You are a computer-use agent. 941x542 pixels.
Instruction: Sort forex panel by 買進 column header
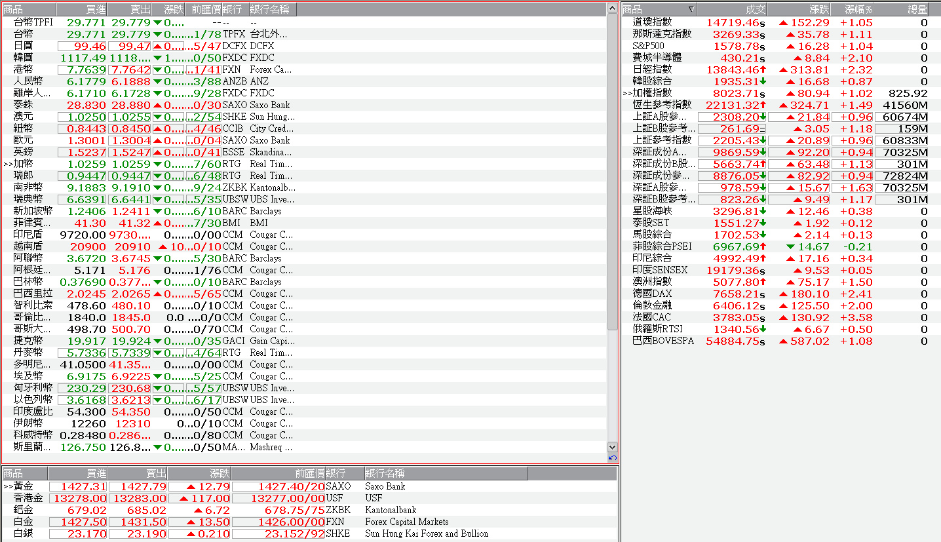point(82,9)
